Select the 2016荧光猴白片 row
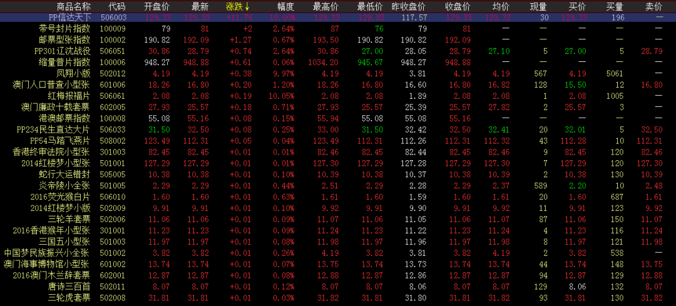The image size is (676, 306). click(x=338, y=196)
